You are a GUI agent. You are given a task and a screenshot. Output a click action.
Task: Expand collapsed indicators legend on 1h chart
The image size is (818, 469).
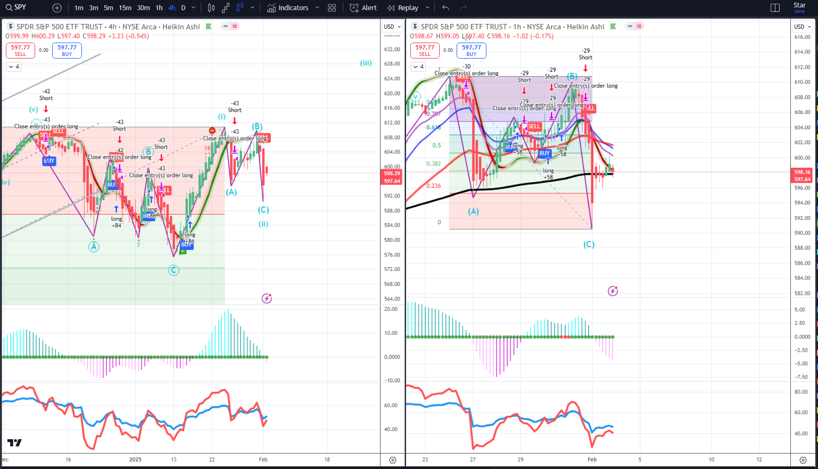click(x=418, y=67)
